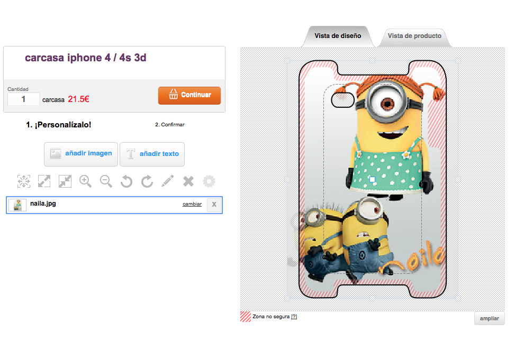Click the center handle on design canvas
Screen dimensions: 515x351
point(372,179)
